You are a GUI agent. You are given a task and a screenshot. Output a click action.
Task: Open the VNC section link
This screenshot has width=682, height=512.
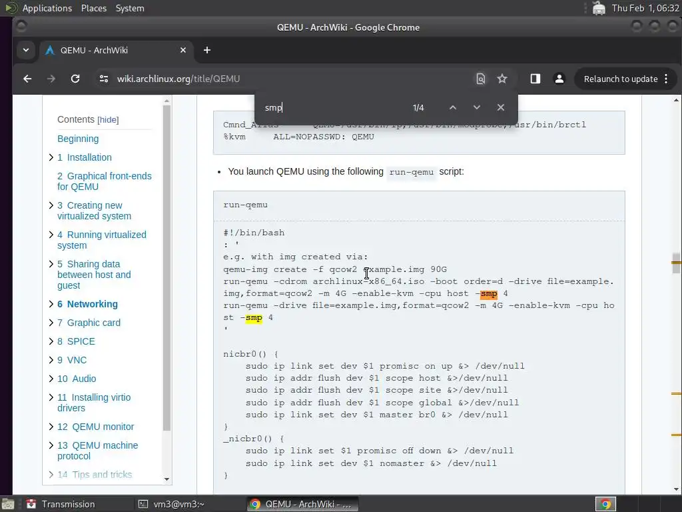coord(72,360)
